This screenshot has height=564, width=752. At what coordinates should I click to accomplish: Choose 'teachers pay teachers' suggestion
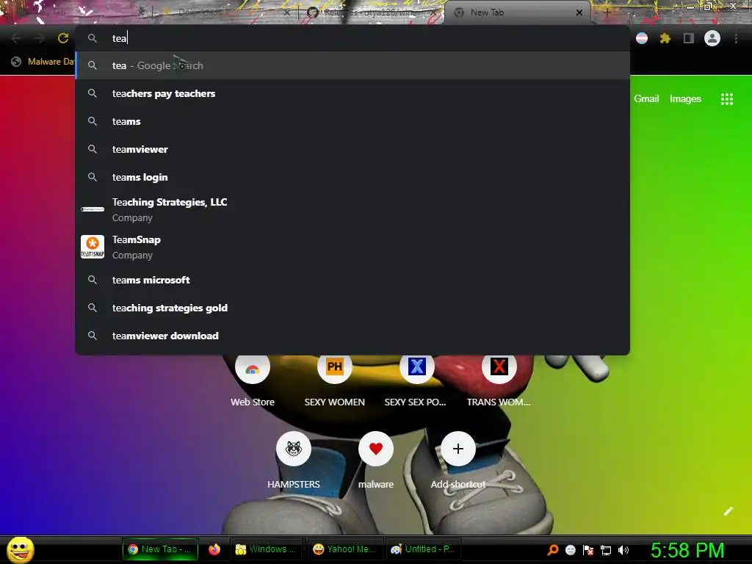coord(352,93)
